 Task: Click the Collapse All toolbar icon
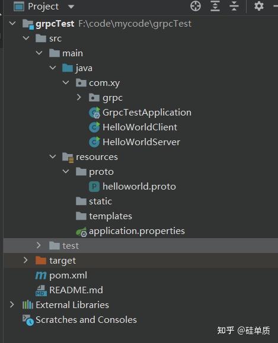pos(234,6)
